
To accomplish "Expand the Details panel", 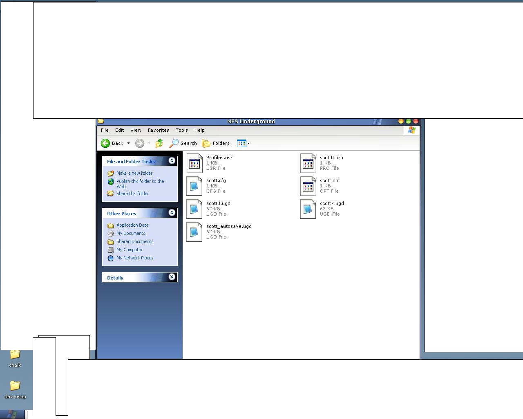I will point(172,277).
